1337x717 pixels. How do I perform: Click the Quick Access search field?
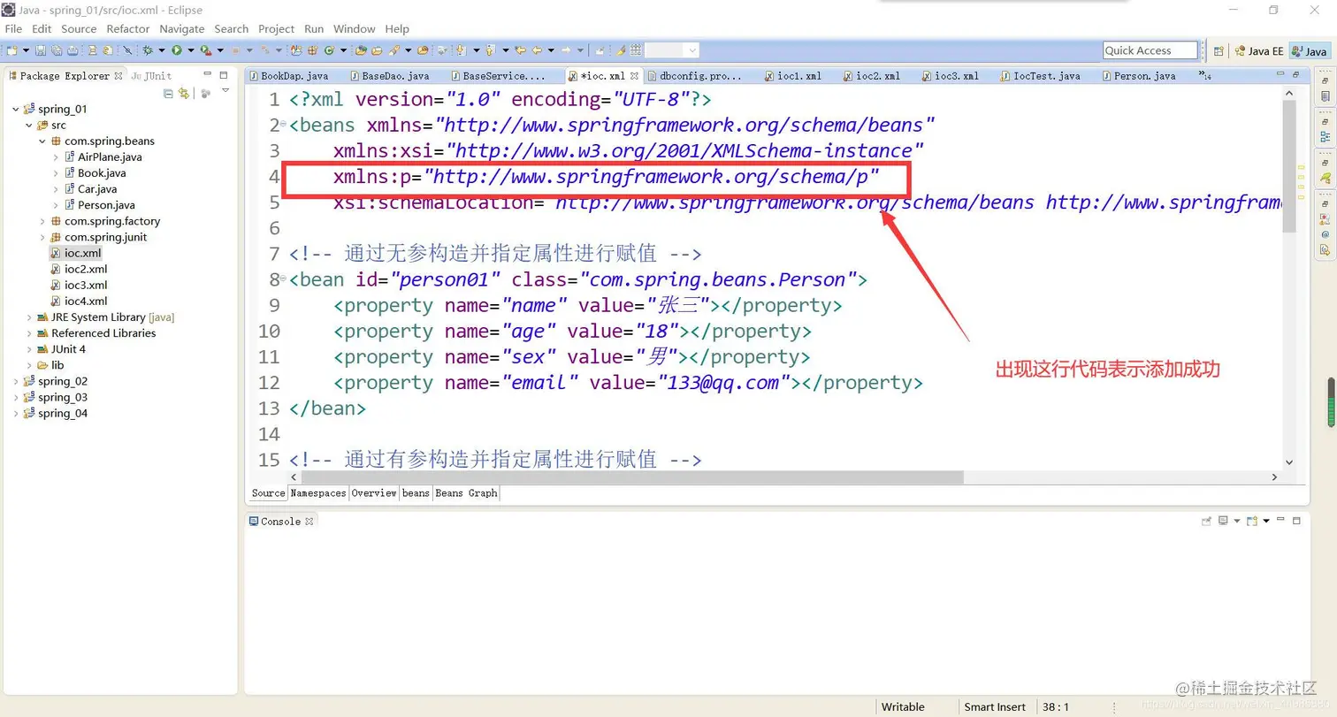click(1150, 50)
